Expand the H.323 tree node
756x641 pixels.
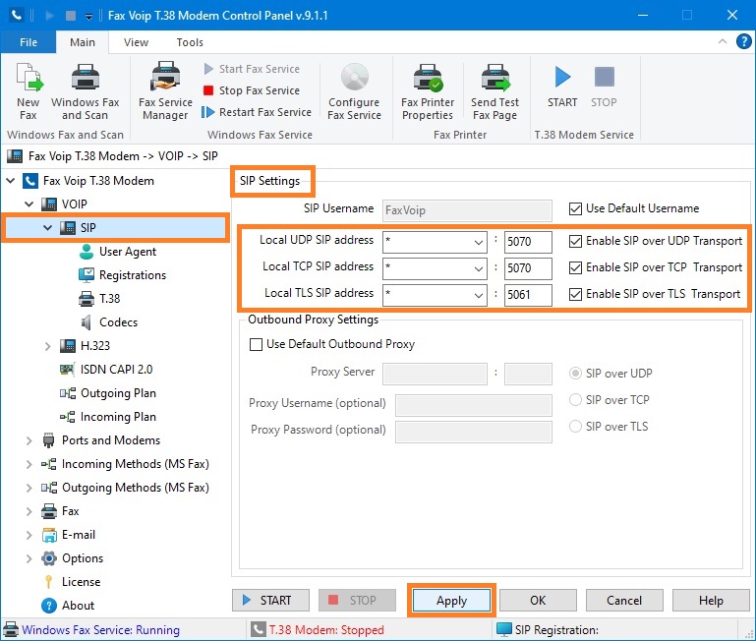[x=48, y=346]
